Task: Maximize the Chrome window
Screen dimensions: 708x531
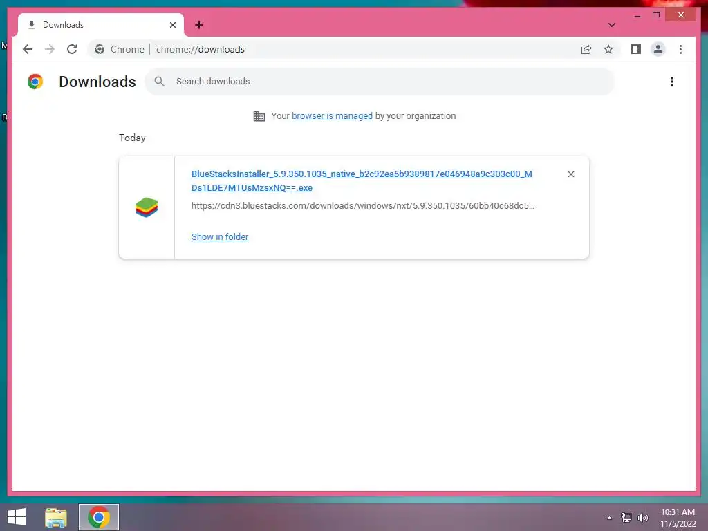Action: point(656,15)
